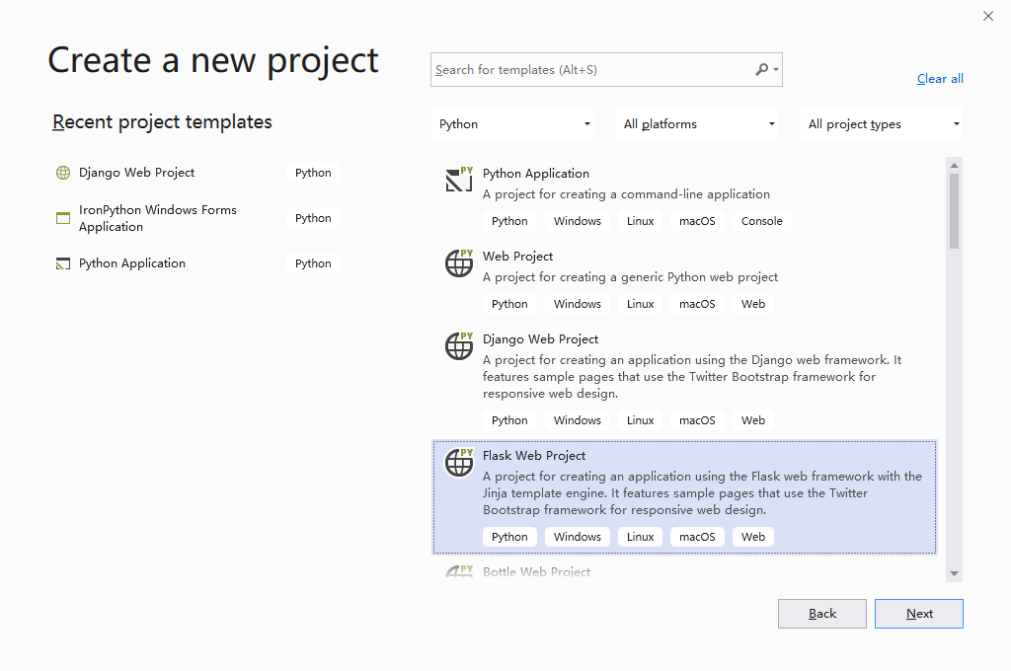Click the Web tag under Web Project
The image size is (1011, 671).
(x=753, y=304)
